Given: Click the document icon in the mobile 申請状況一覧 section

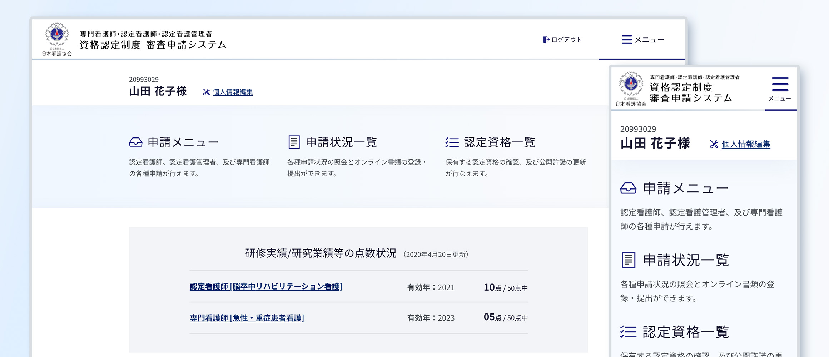Looking at the screenshot, I should [x=628, y=260].
